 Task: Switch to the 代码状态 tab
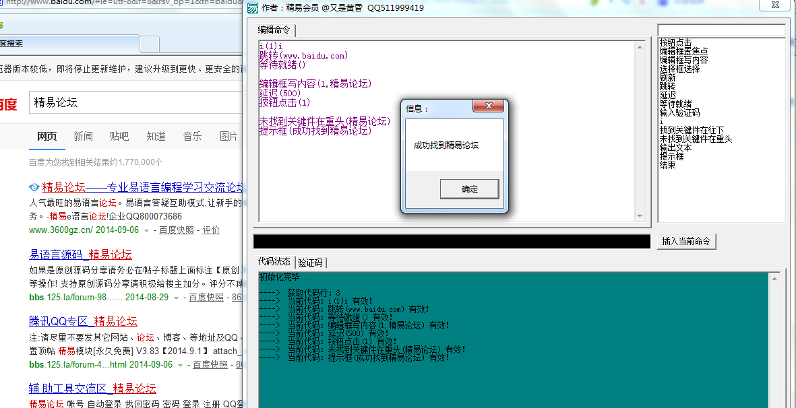274,263
